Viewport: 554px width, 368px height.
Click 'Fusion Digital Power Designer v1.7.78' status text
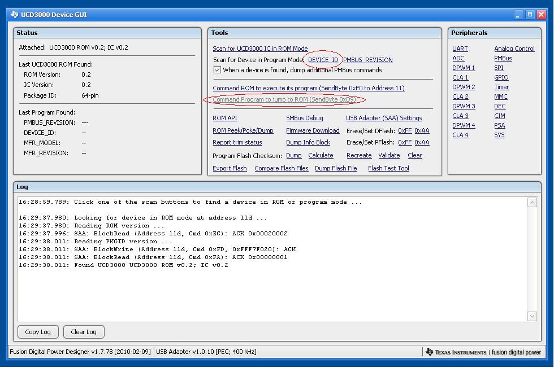(80, 352)
